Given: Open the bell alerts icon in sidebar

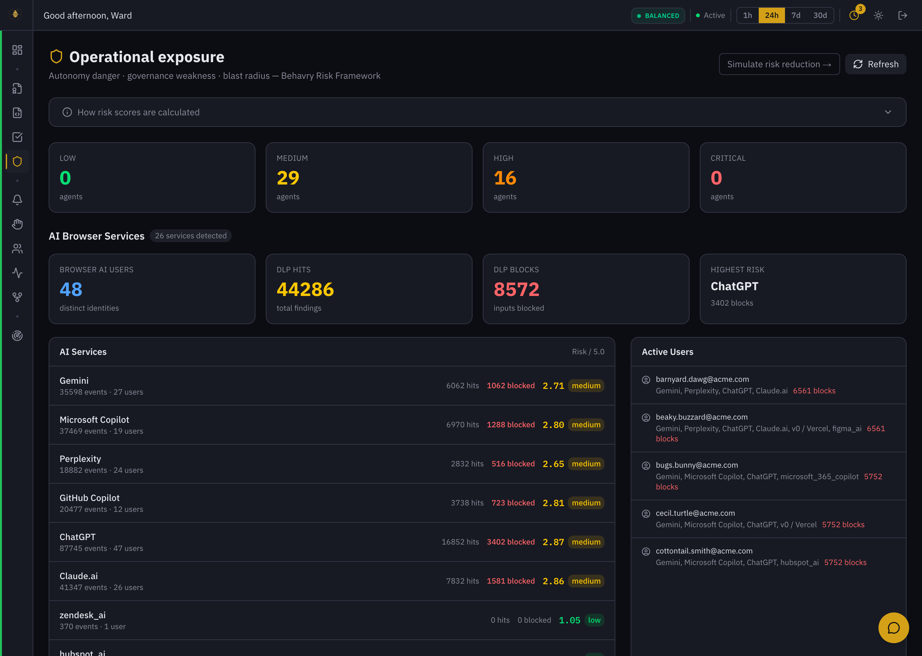Looking at the screenshot, I should coord(17,200).
